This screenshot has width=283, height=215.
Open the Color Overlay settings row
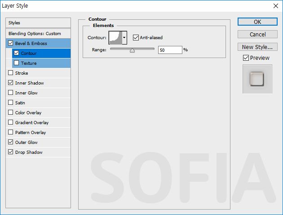coord(38,113)
